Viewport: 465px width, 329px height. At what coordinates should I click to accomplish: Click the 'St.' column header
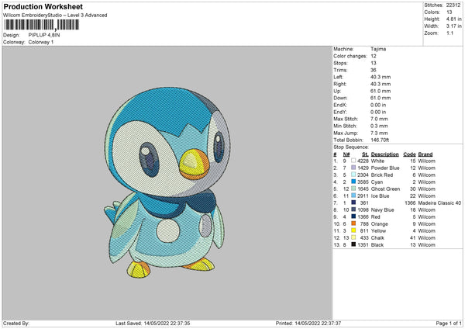click(x=365, y=154)
